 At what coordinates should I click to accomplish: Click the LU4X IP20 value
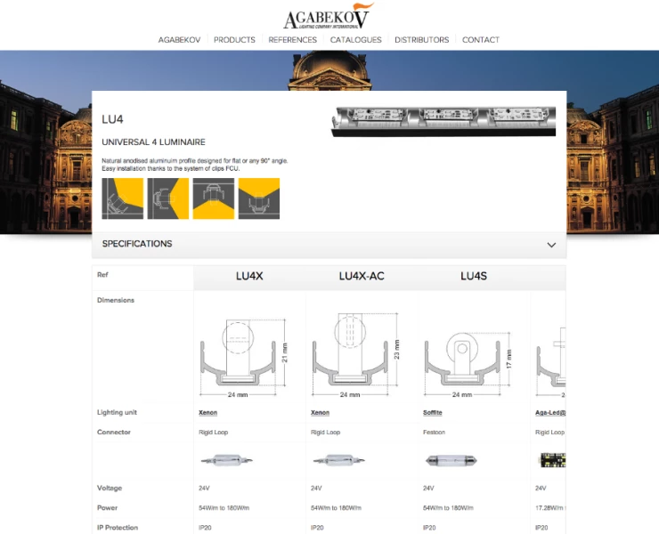[x=205, y=528]
